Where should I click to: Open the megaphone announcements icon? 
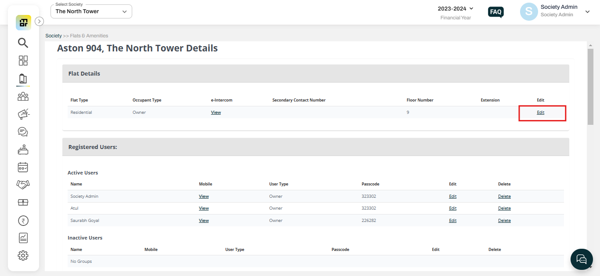[23, 114]
